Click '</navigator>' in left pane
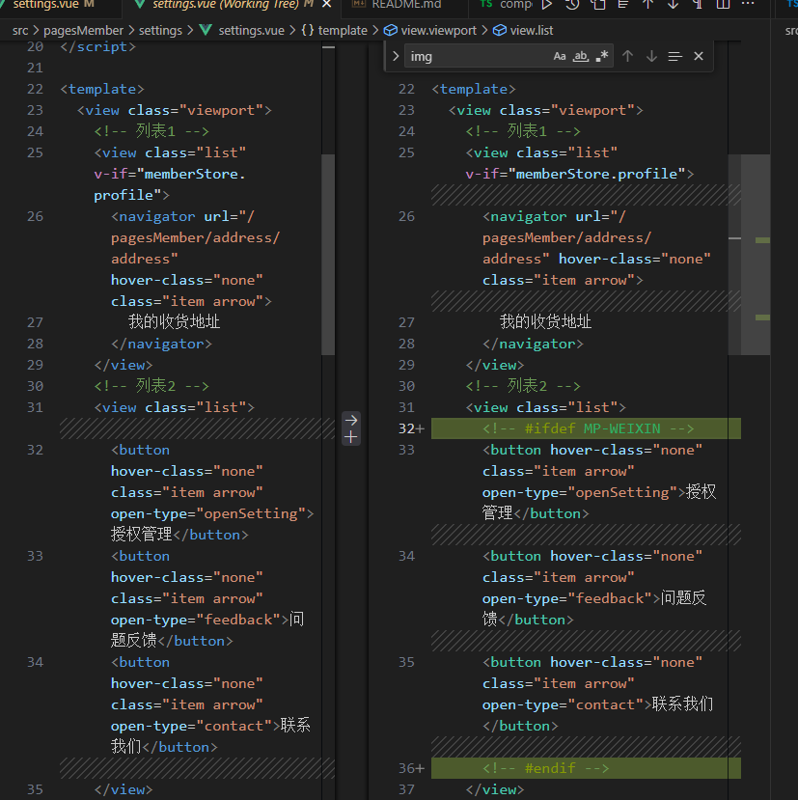This screenshot has height=800, width=798. tap(161, 344)
